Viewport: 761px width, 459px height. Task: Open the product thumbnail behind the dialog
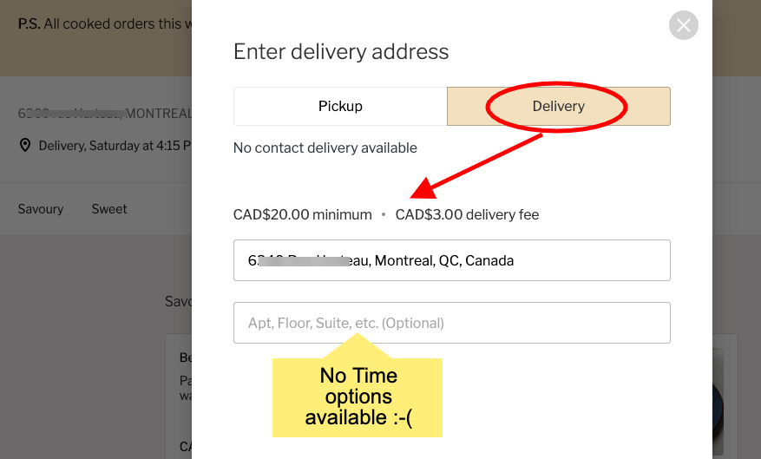[718, 390]
